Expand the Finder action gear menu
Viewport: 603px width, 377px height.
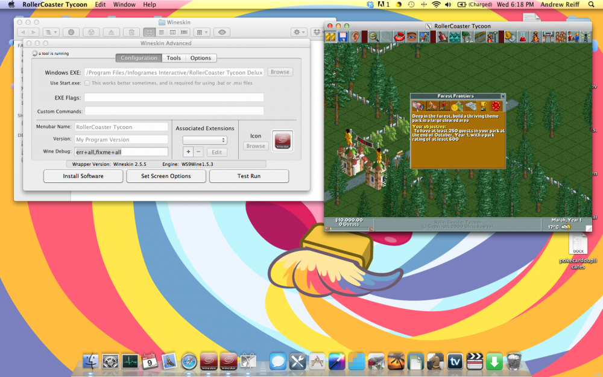tap(298, 32)
